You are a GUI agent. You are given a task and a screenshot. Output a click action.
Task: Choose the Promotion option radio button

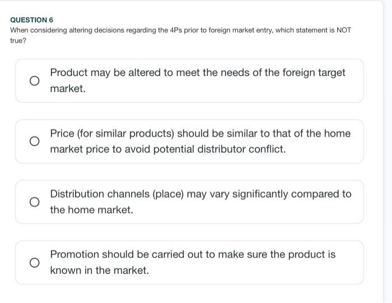coord(34,262)
